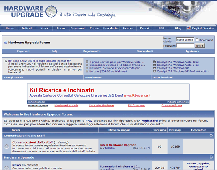This screenshot has height=170, width=217.
Task: Click Tutti i download link
Action: click(x=163, y=77)
